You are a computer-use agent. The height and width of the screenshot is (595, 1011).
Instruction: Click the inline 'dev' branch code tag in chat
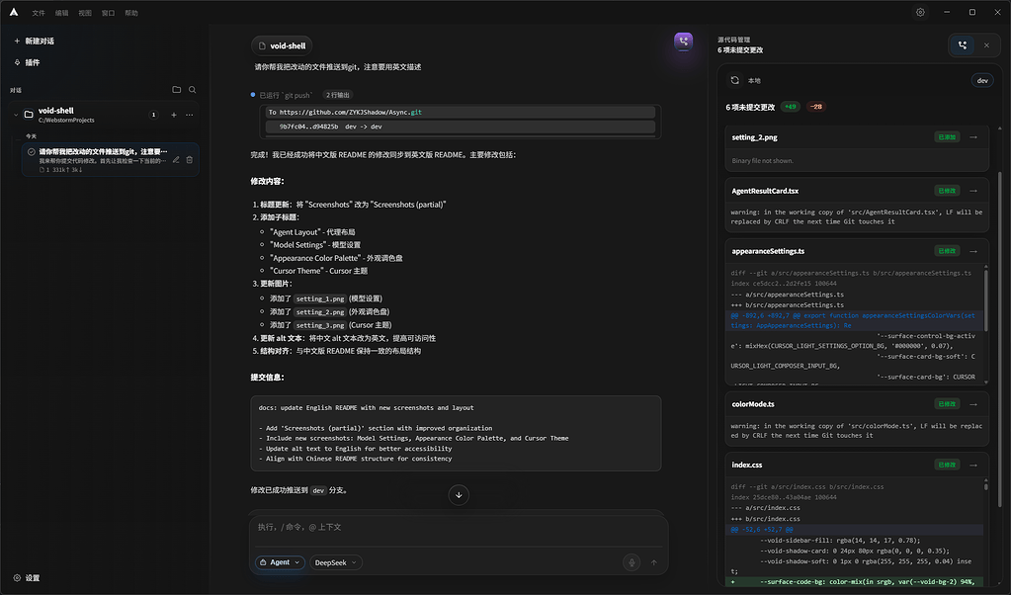(318, 490)
